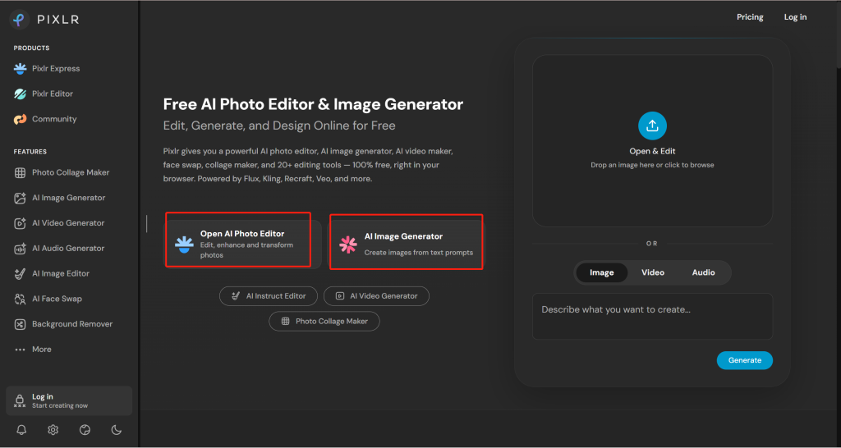Open AI Face Swap in the sidebar
The width and height of the screenshot is (841, 448).
pos(48,299)
